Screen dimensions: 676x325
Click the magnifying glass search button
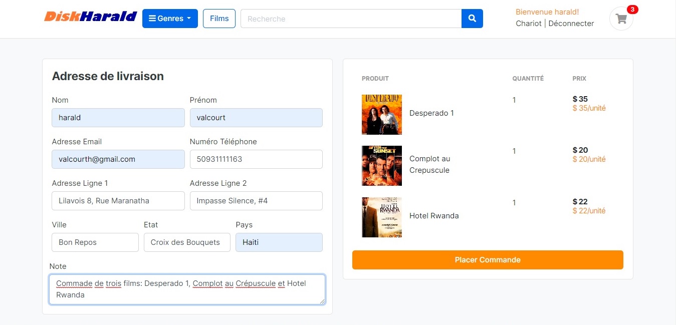click(472, 19)
